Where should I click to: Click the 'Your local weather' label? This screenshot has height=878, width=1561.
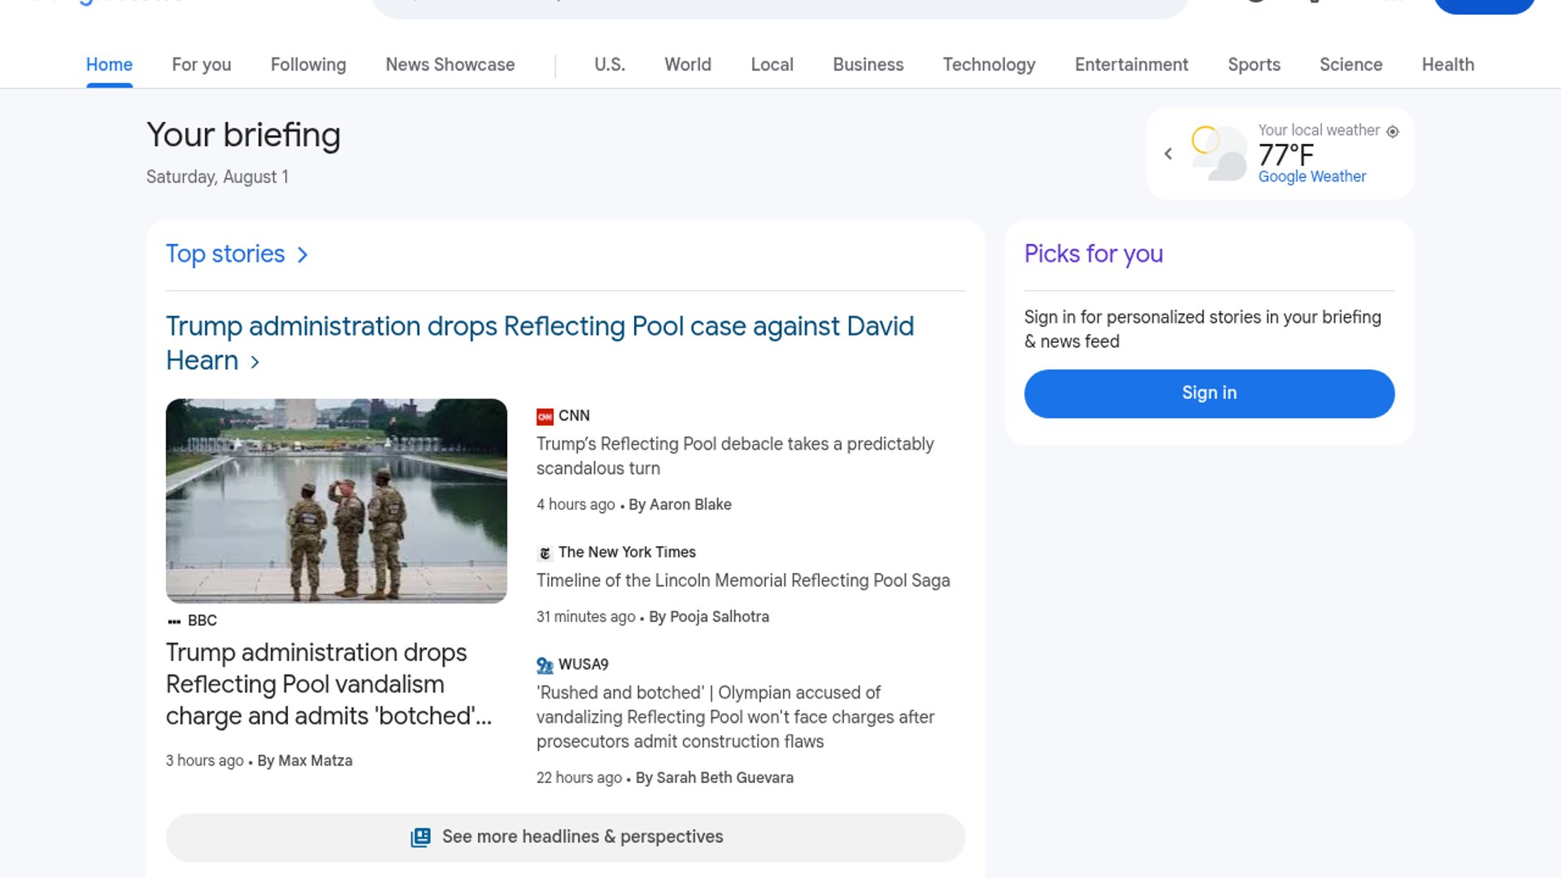coord(1319,130)
